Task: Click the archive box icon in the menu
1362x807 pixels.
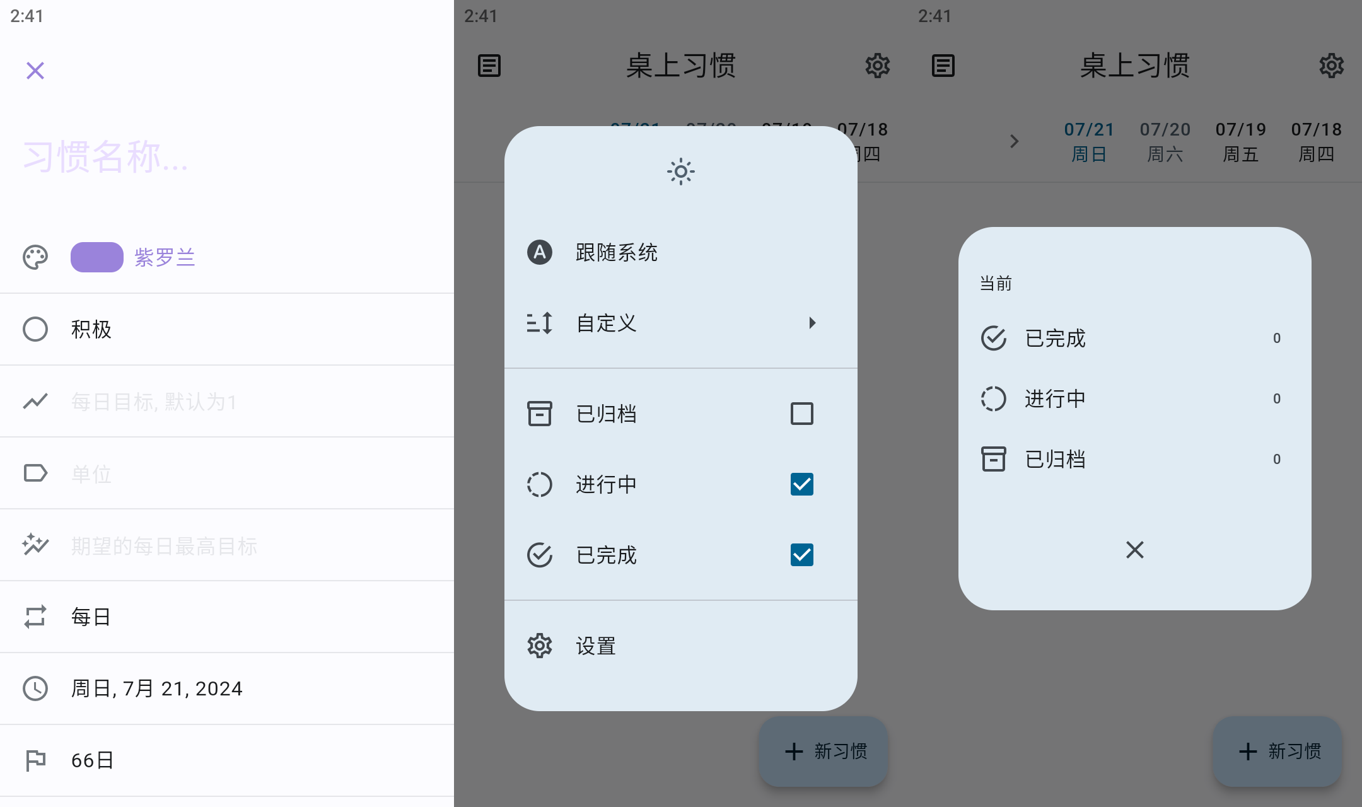Action: point(540,414)
